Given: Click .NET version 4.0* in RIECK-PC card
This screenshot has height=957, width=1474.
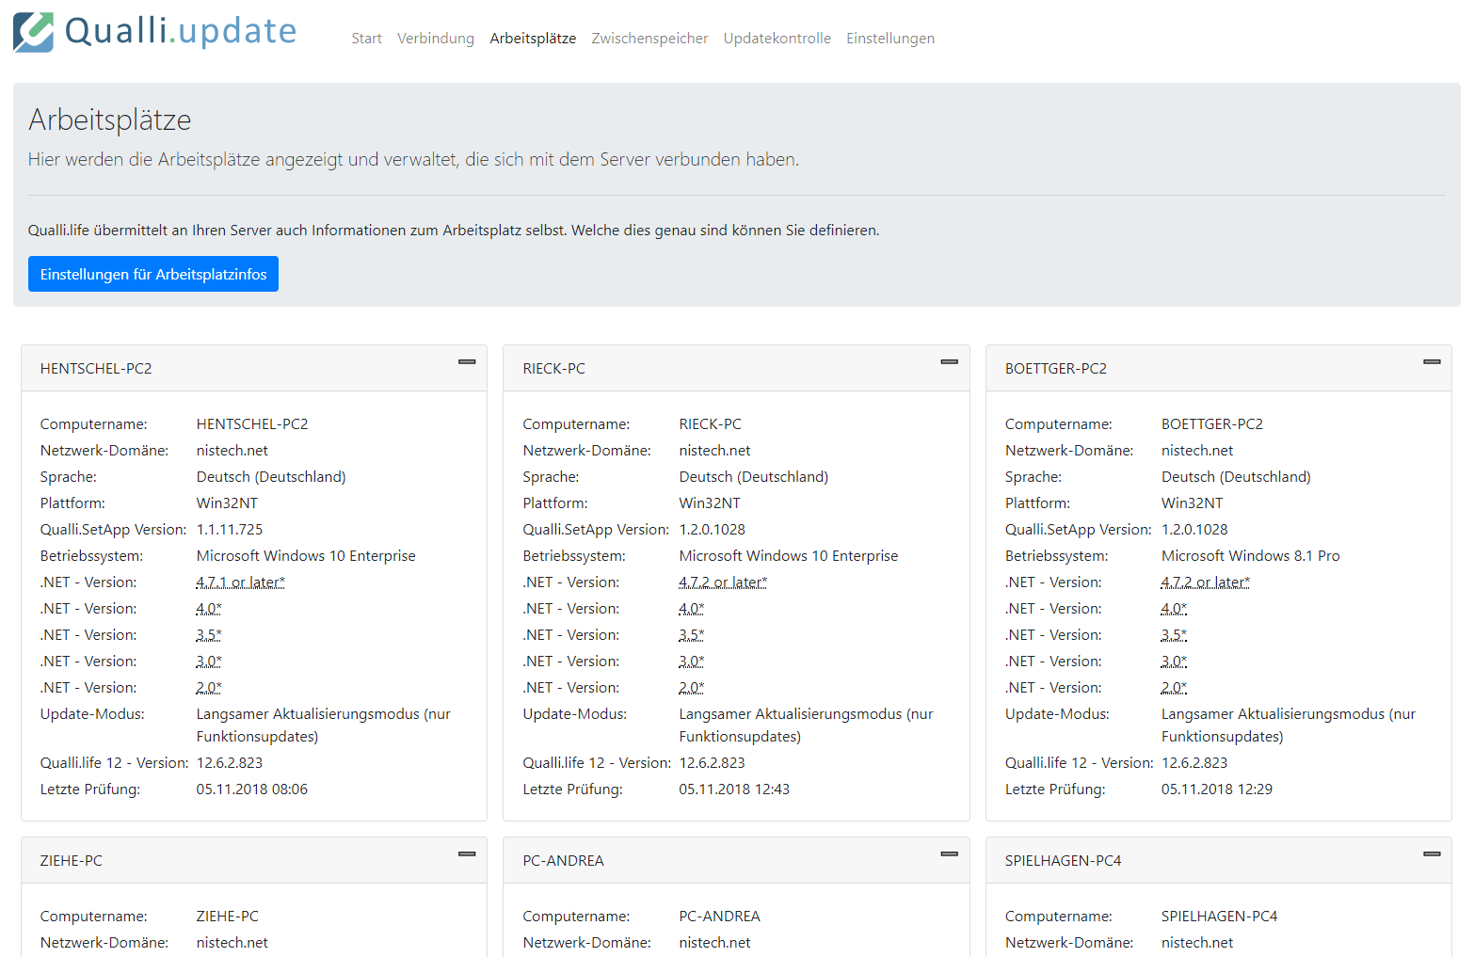Looking at the screenshot, I should (x=692, y=609).
